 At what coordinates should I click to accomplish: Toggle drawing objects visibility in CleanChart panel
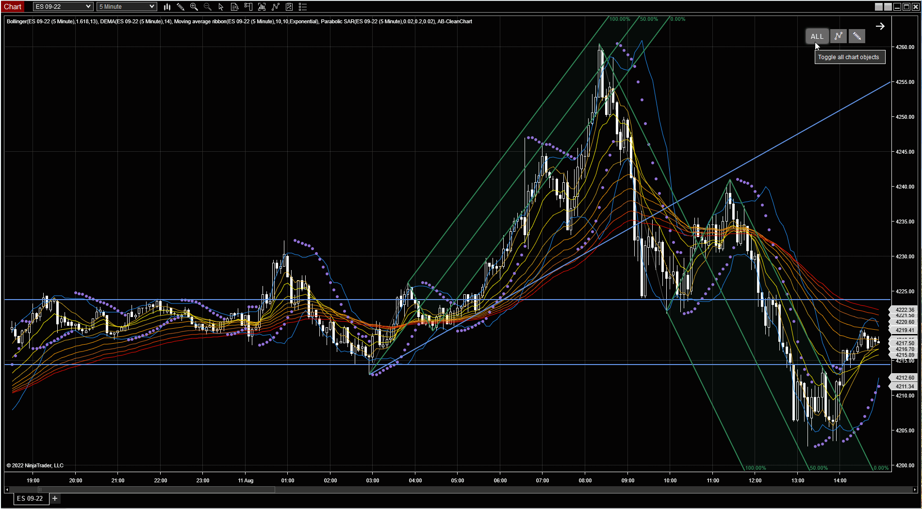point(856,36)
